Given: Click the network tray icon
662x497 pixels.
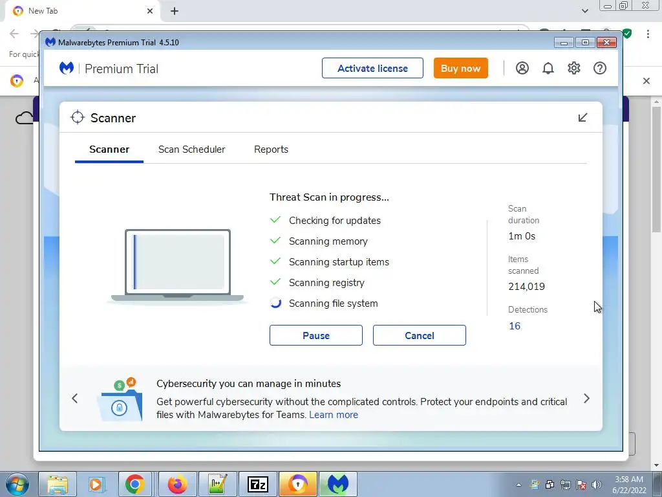Looking at the screenshot, I should (x=565, y=485).
